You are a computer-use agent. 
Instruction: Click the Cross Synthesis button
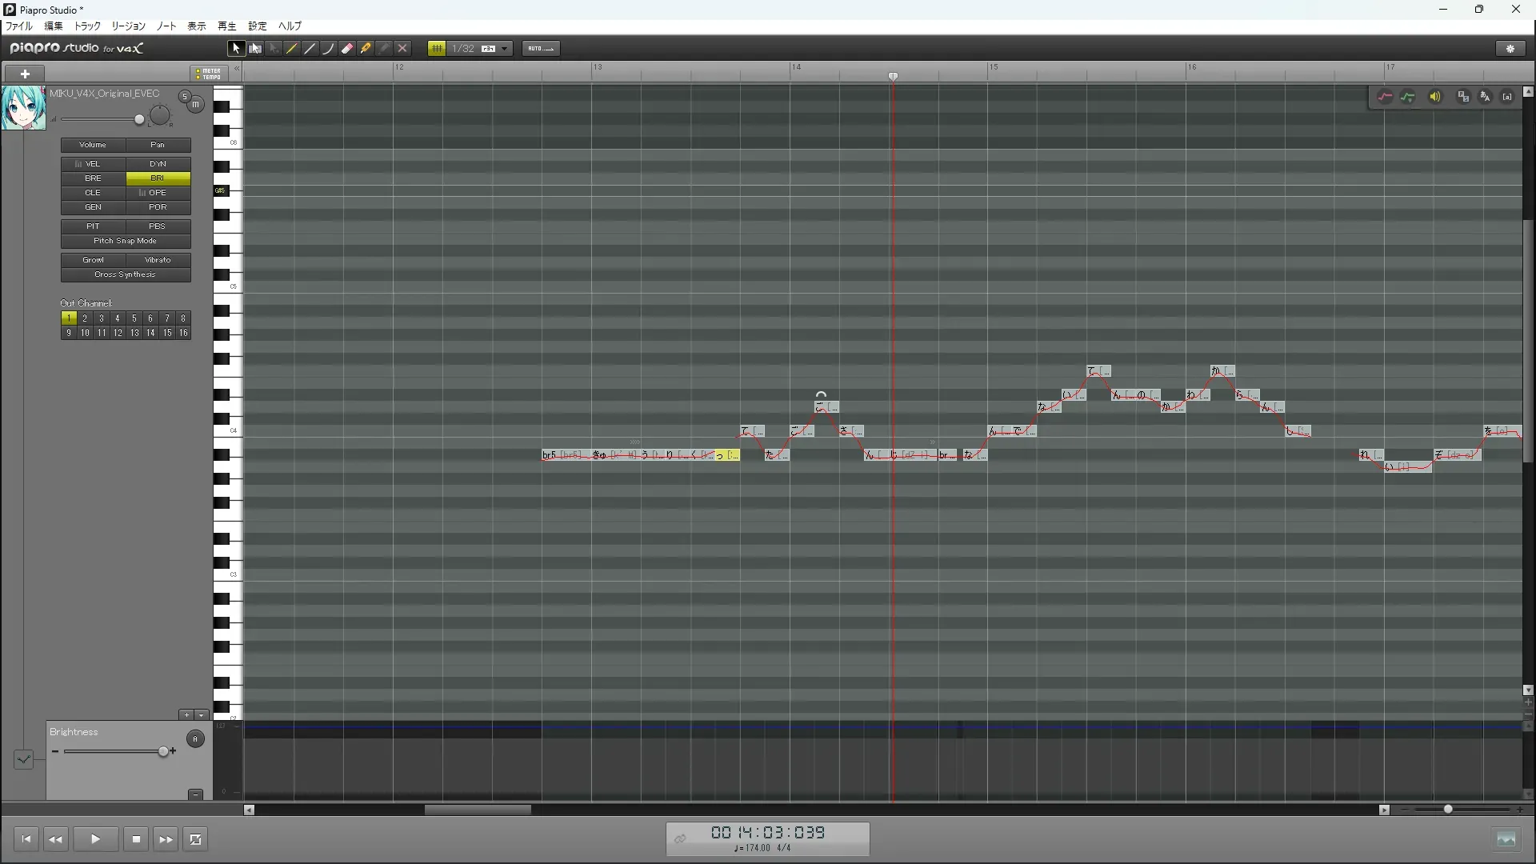click(x=126, y=274)
